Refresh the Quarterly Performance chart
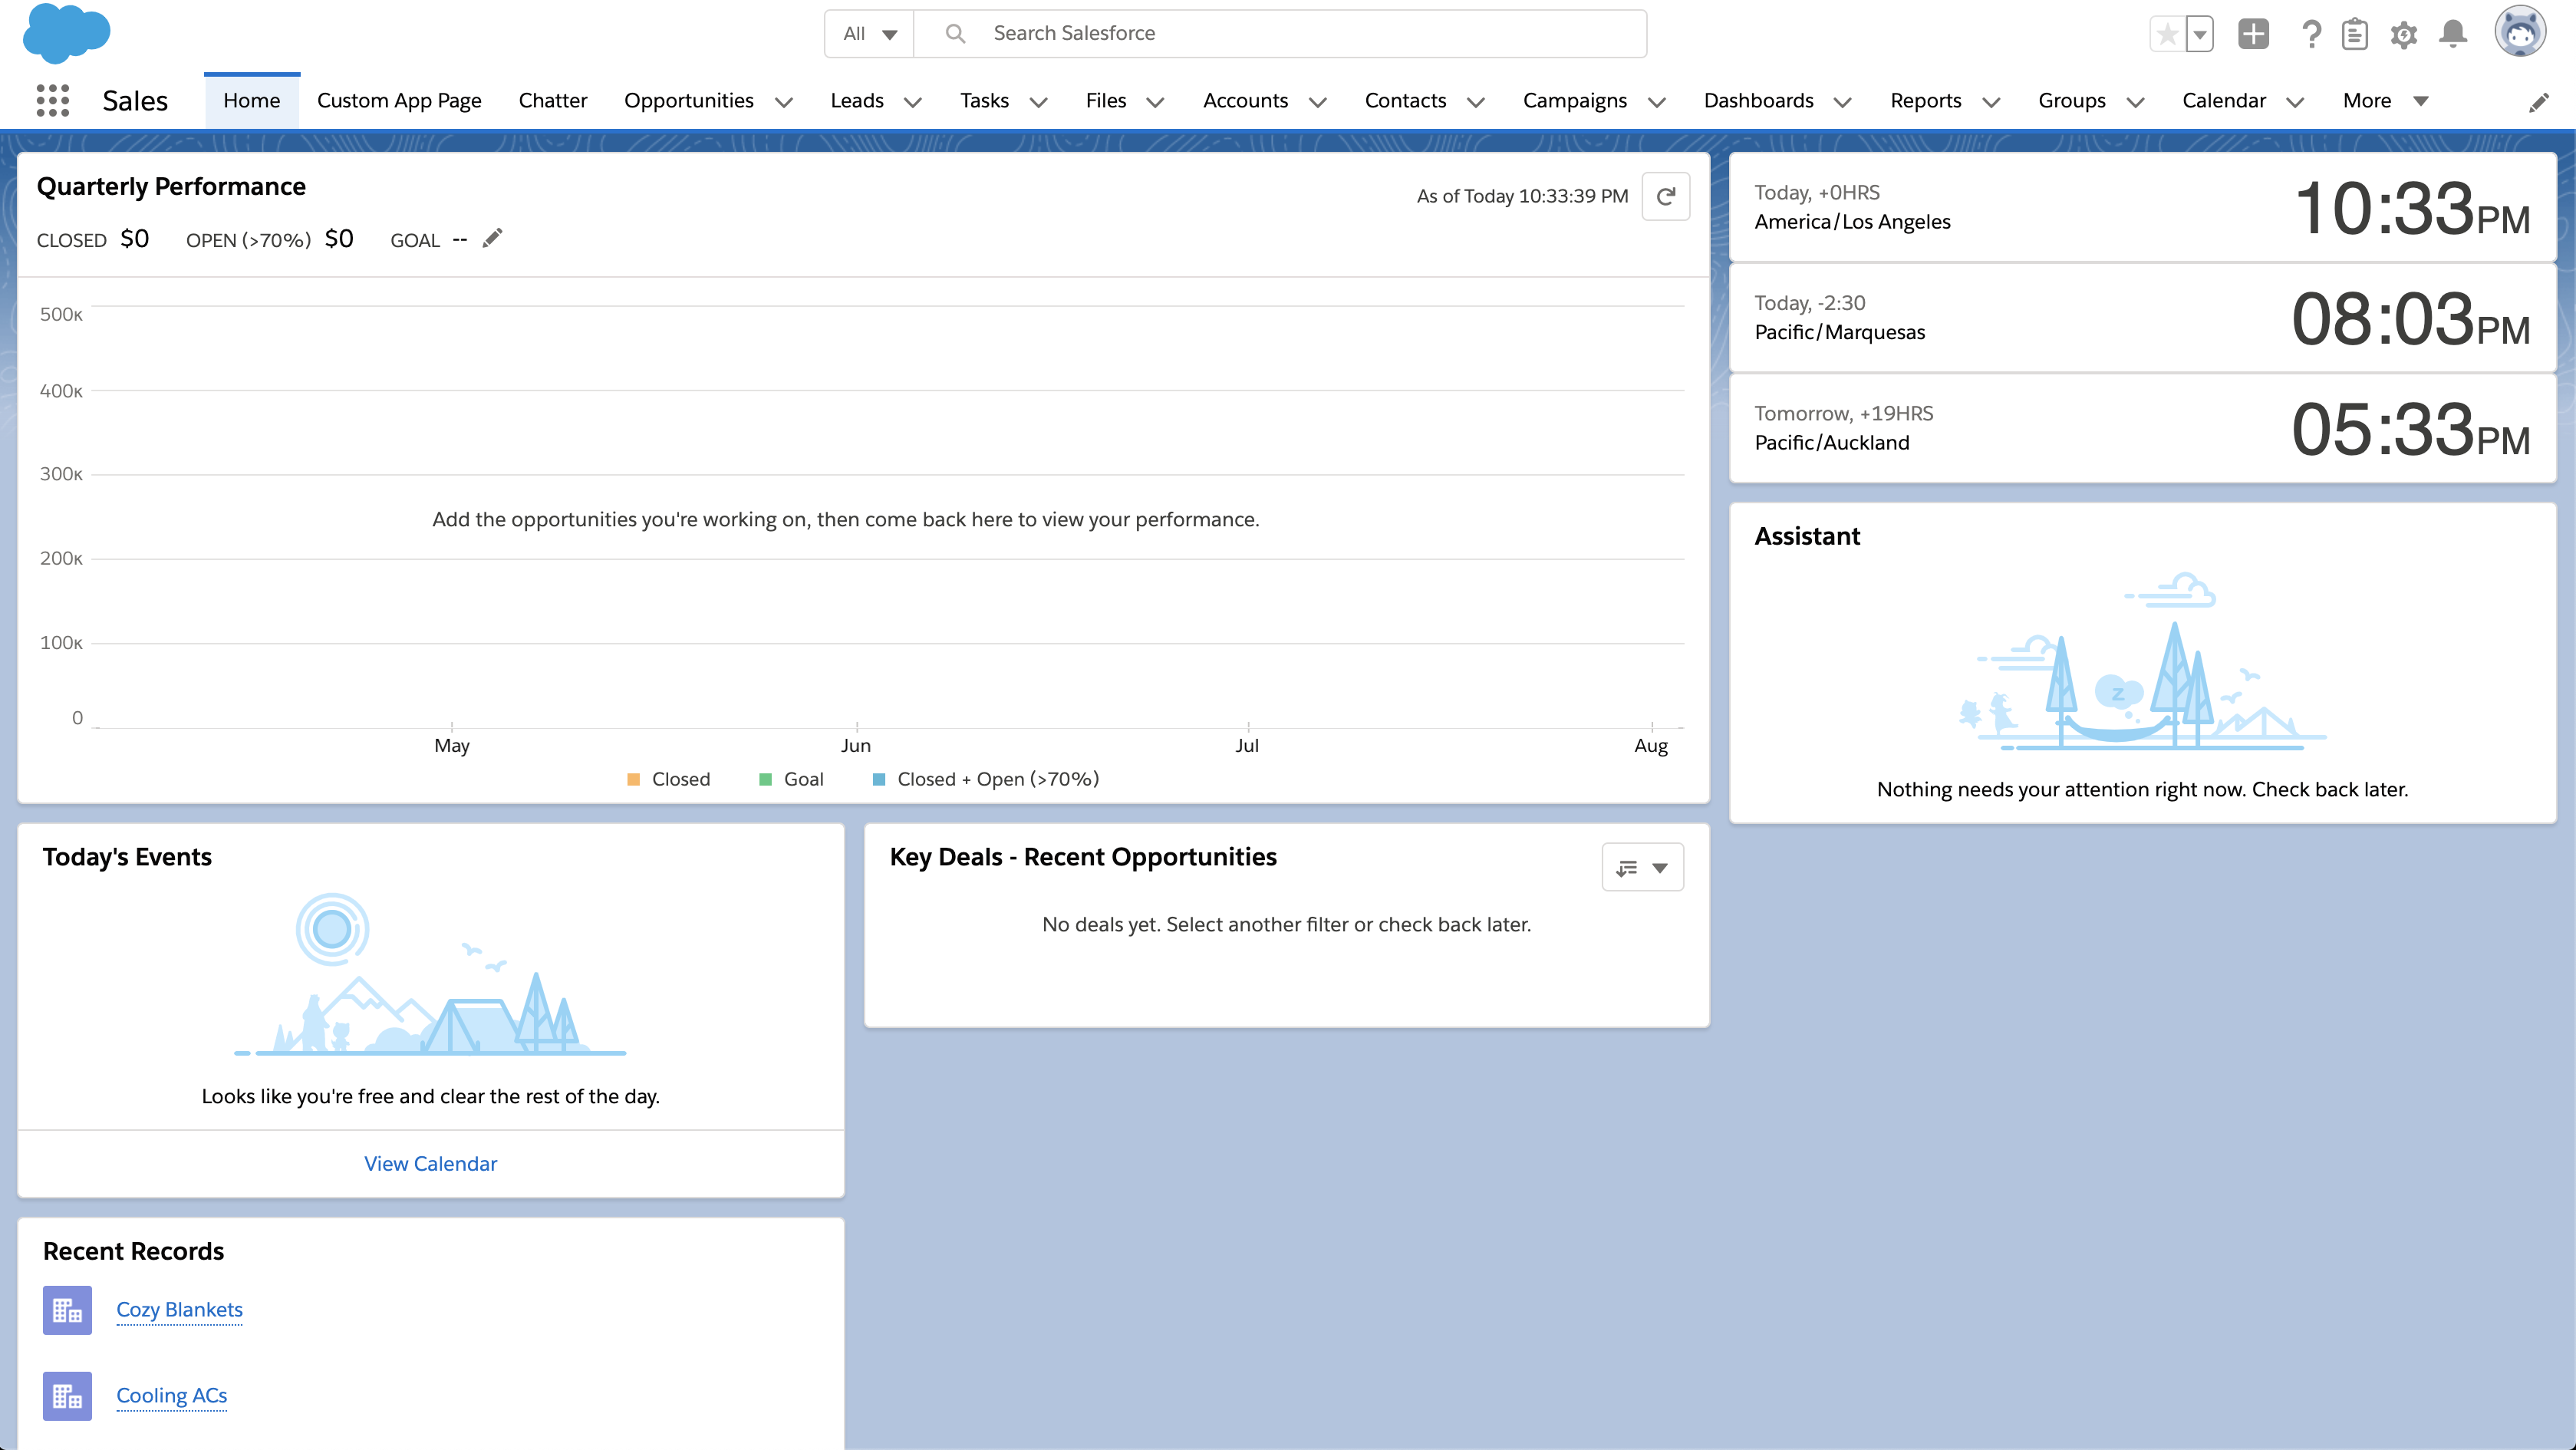This screenshot has width=2576, height=1450. click(x=1665, y=196)
